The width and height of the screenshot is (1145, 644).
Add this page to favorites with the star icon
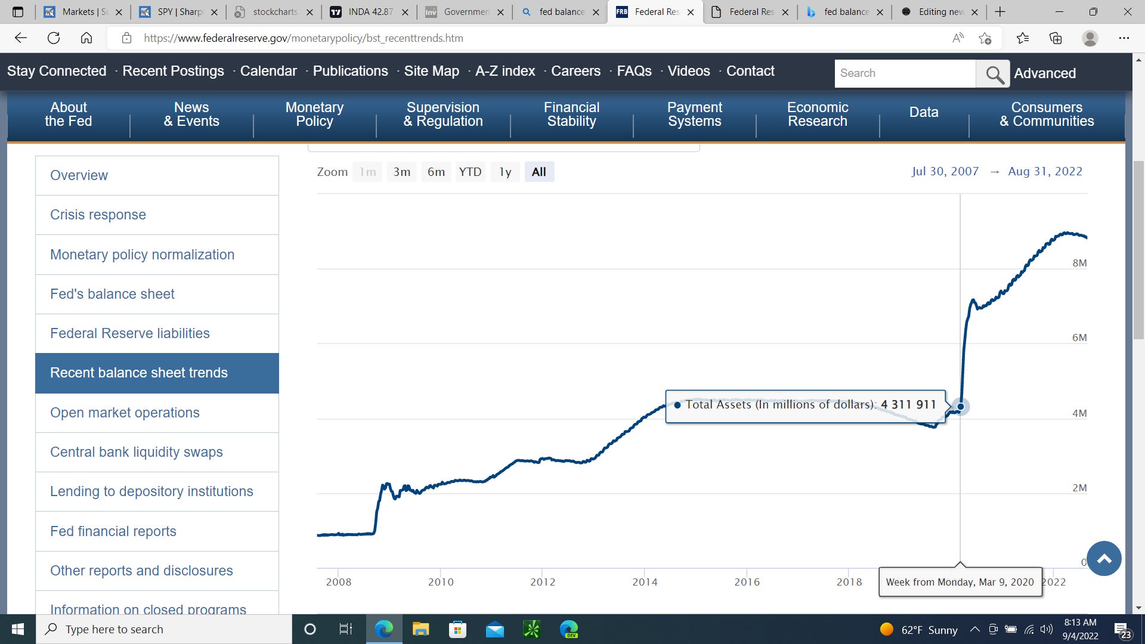click(x=985, y=38)
